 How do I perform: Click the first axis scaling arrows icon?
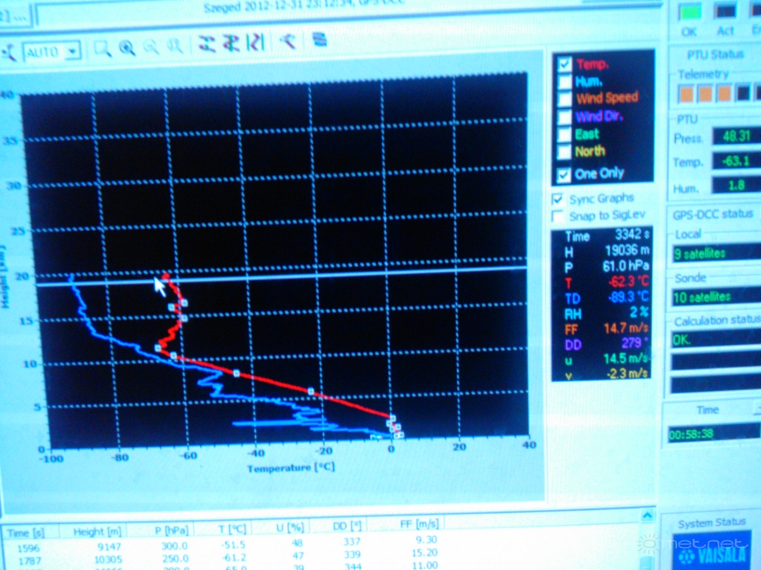click(x=207, y=44)
